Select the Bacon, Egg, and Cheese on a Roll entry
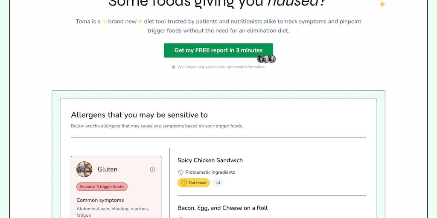Screen dimensions: 437x218 coord(222,208)
